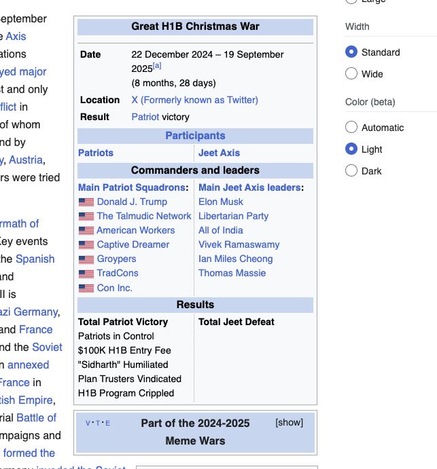
Task: Click the flag icon beside Groypers
Action: coord(86,259)
